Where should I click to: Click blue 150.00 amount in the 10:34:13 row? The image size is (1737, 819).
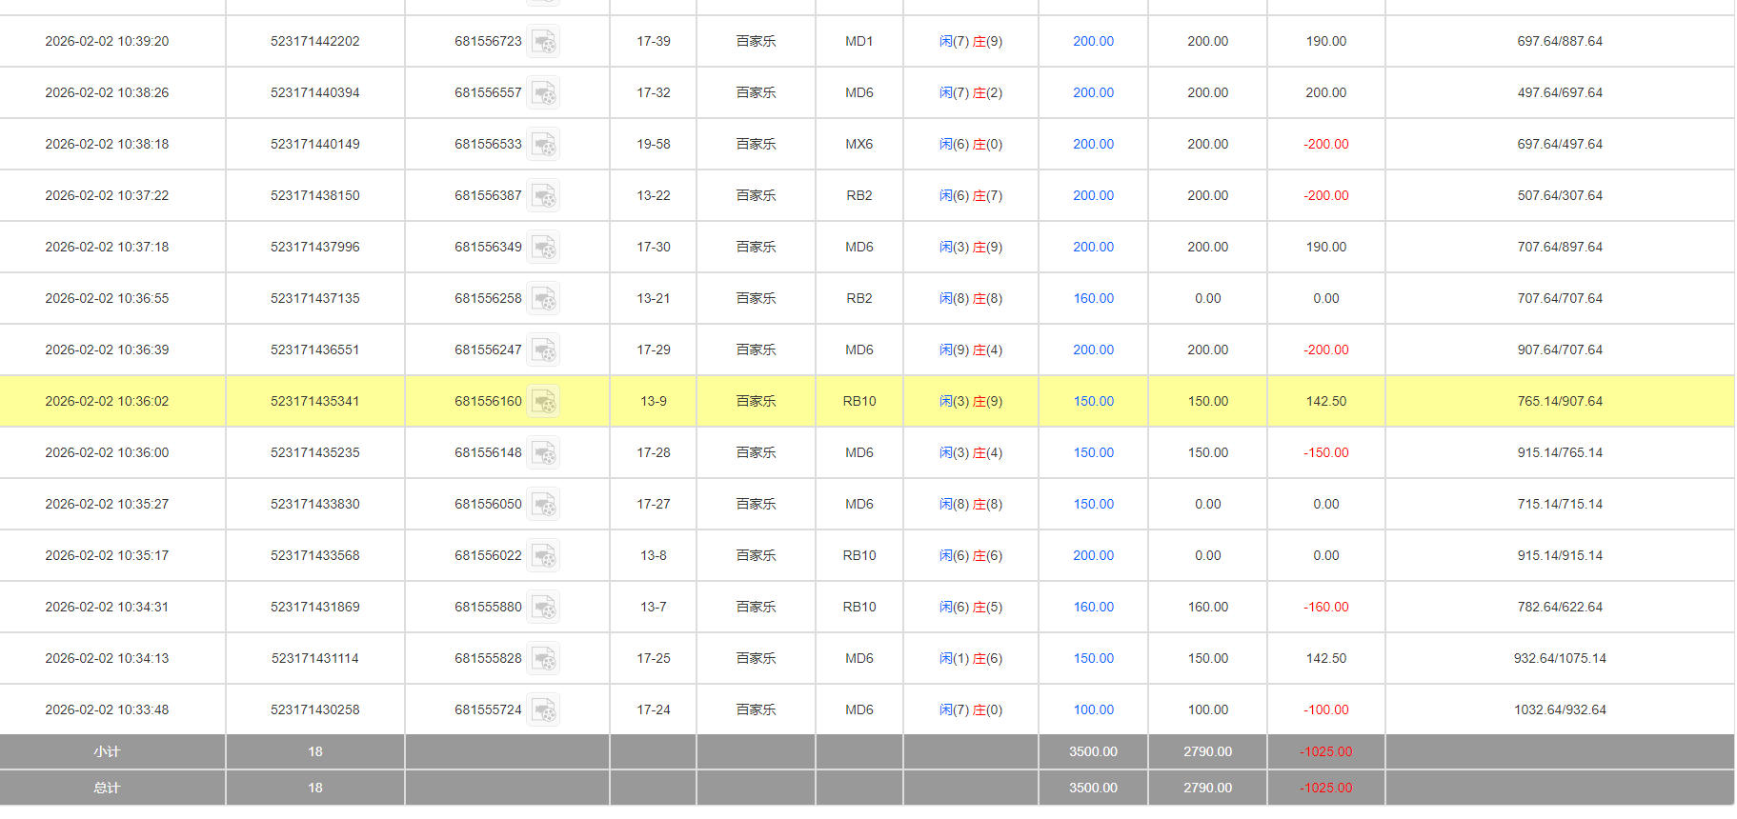pos(1093,659)
